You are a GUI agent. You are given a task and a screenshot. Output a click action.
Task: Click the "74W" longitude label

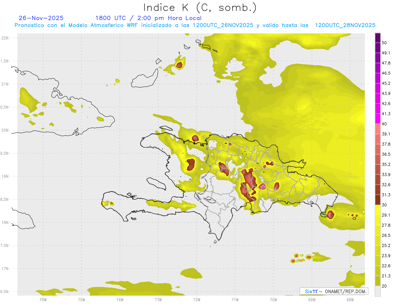tap(120, 299)
